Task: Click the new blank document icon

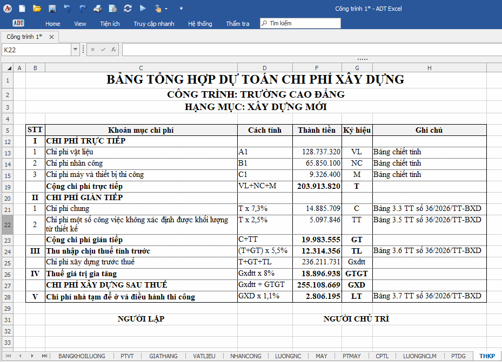Action: coord(22,9)
